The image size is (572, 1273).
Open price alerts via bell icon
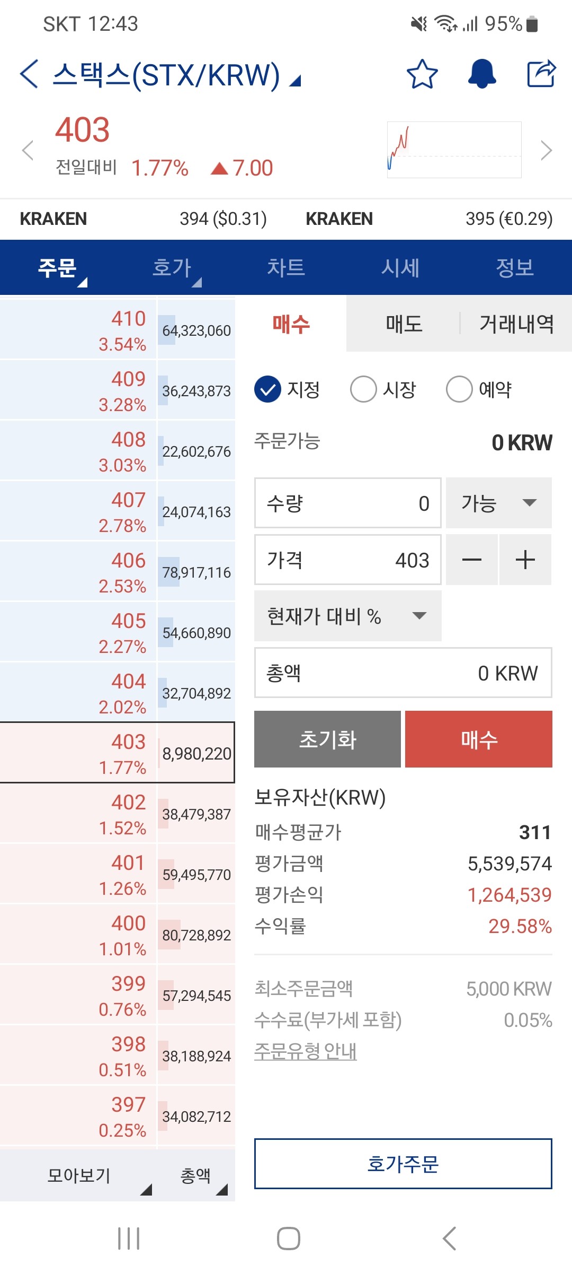(482, 74)
